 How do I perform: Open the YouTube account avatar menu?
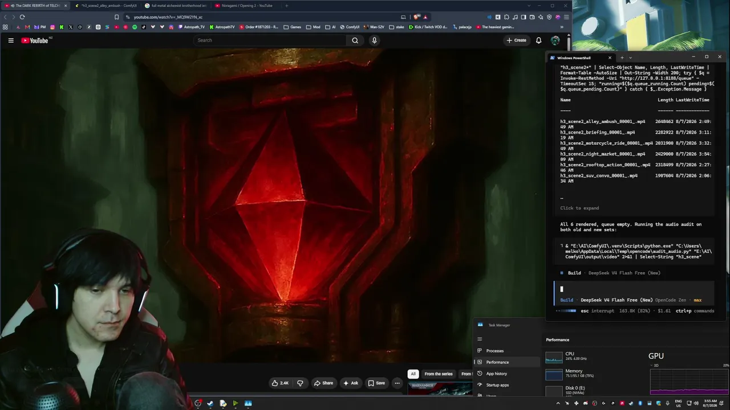click(555, 40)
